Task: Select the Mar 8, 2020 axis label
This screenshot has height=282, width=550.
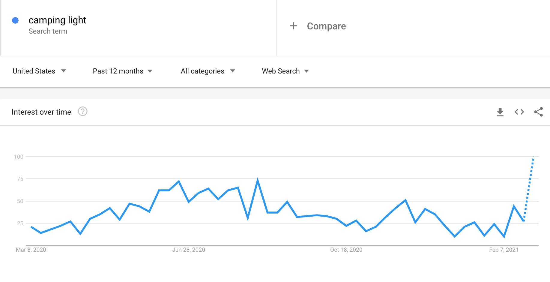Action: [x=31, y=250]
